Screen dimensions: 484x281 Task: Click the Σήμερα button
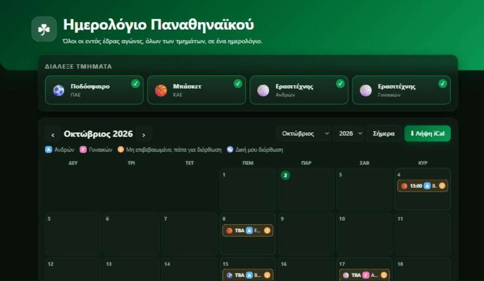pos(384,133)
